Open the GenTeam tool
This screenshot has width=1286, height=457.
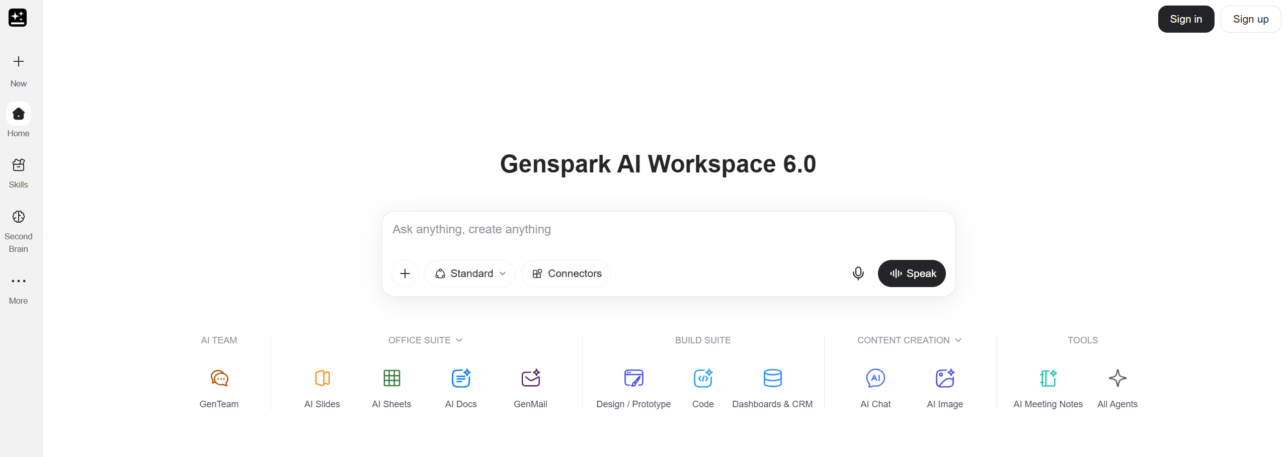coord(219,388)
